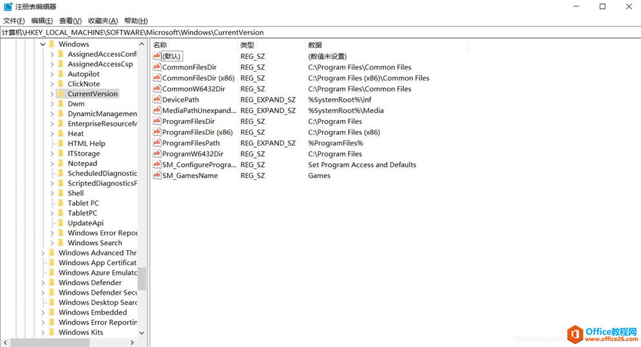Click the 'Games' data cell
Image resolution: width=641 pixels, height=347 pixels.
pos(320,175)
